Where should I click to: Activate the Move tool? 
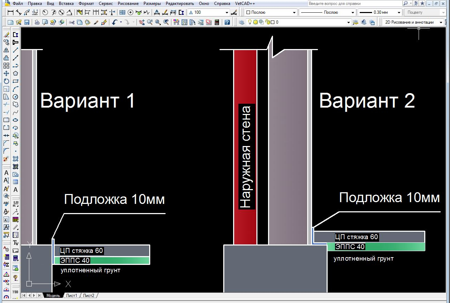click(x=6, y=73)
